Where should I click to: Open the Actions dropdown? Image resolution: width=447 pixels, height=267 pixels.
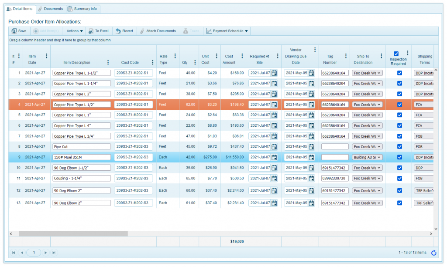tap(75, 31)
